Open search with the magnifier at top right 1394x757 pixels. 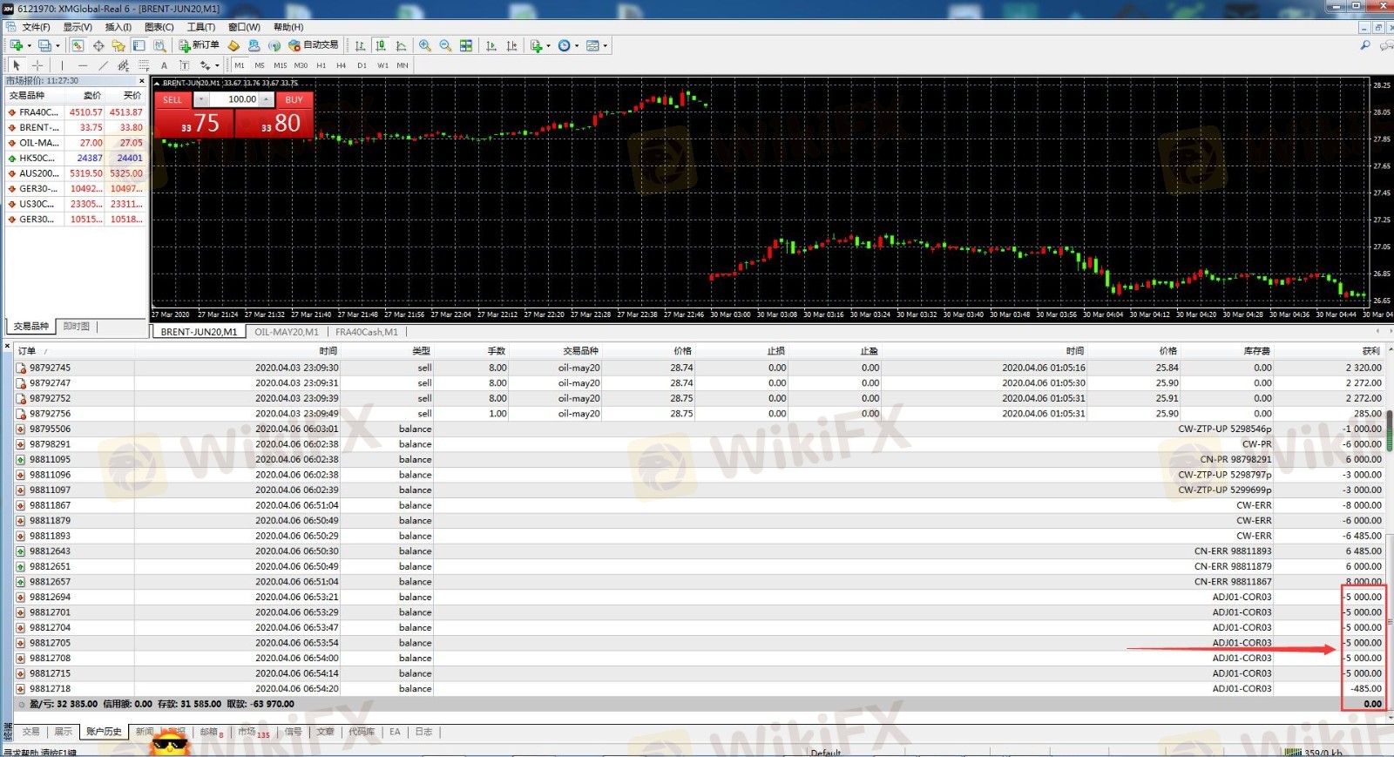coord(1365,45)
